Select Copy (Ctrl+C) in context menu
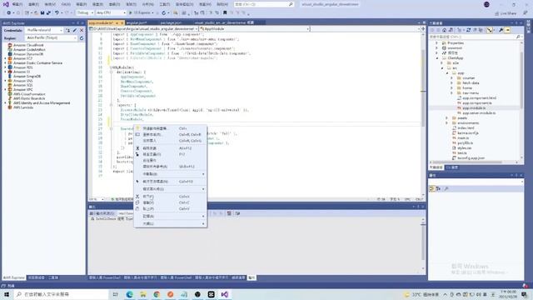Viewport: 533px width, 300px height. tap(171, 202)
